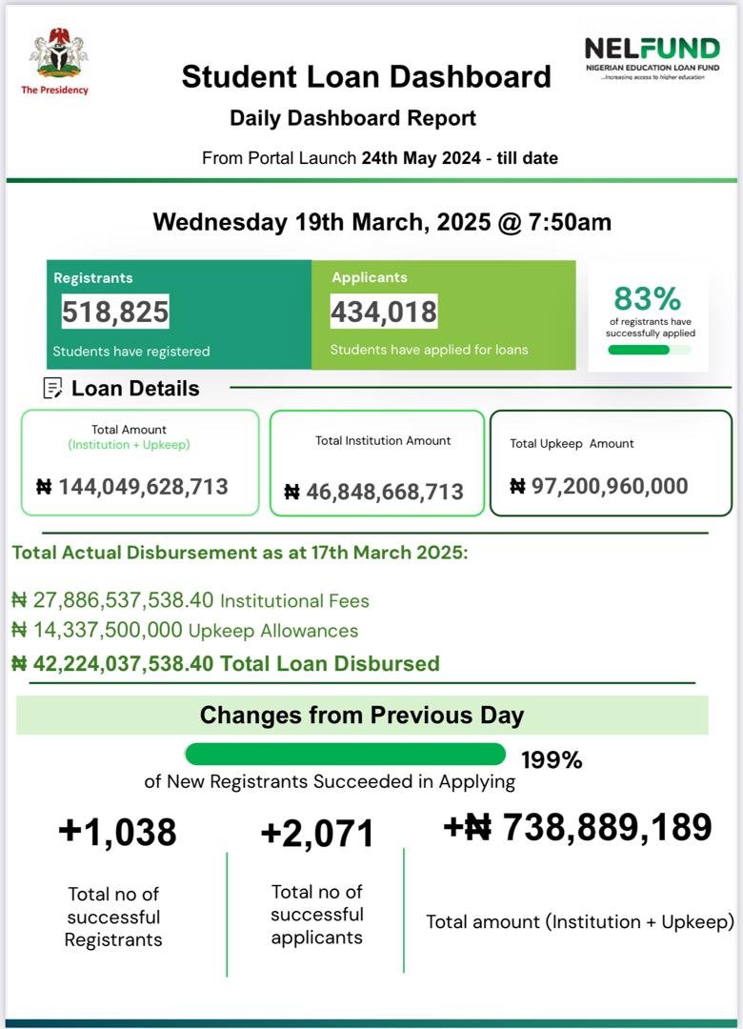
Task: Click the Loan Details section heading
Action: click(135, 388)
